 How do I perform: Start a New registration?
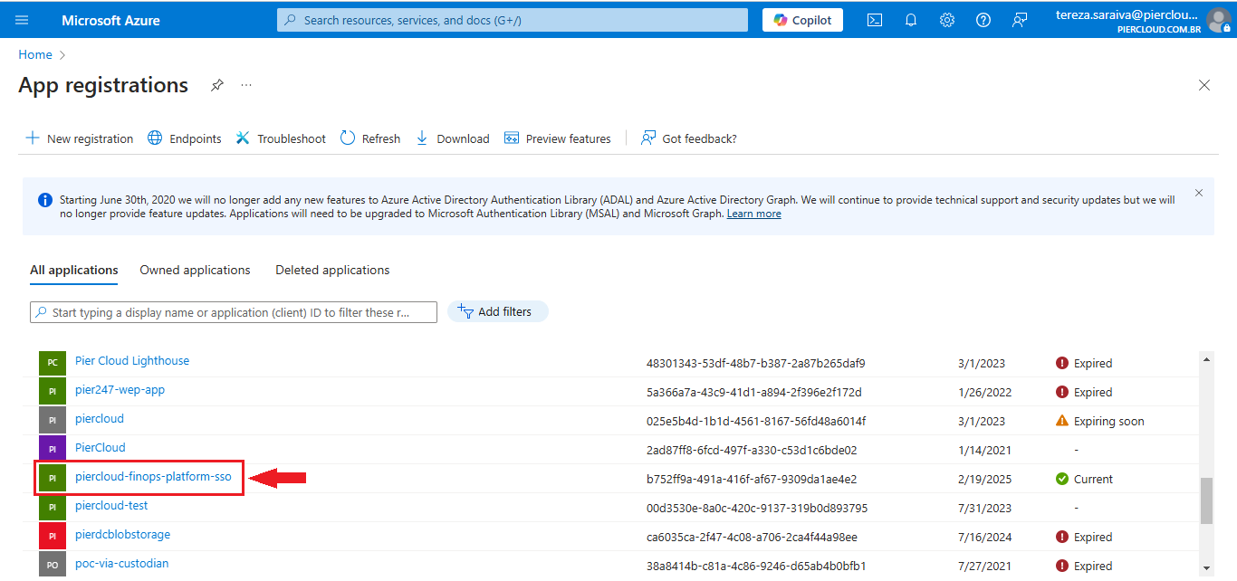tap(80, 138)
